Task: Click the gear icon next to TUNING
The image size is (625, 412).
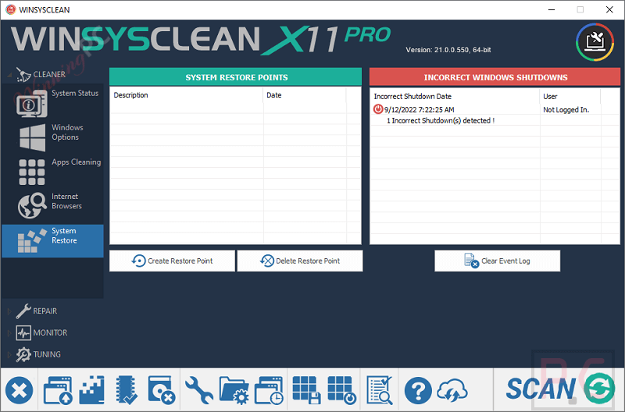Action: [23, 354]
